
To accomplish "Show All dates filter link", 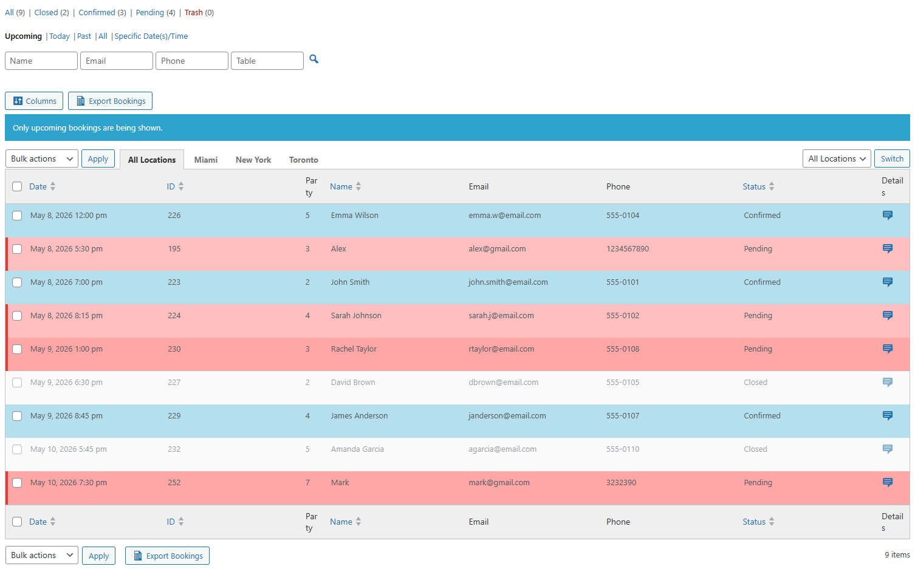I will click(103, 36).
